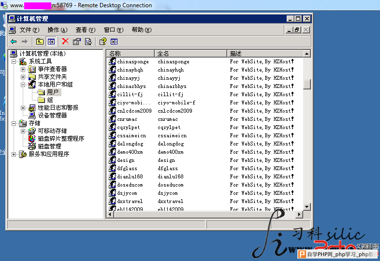Select user cnlcdcom2009 in the list
Viewport: 380px width, 261px height.
point(134,111)
